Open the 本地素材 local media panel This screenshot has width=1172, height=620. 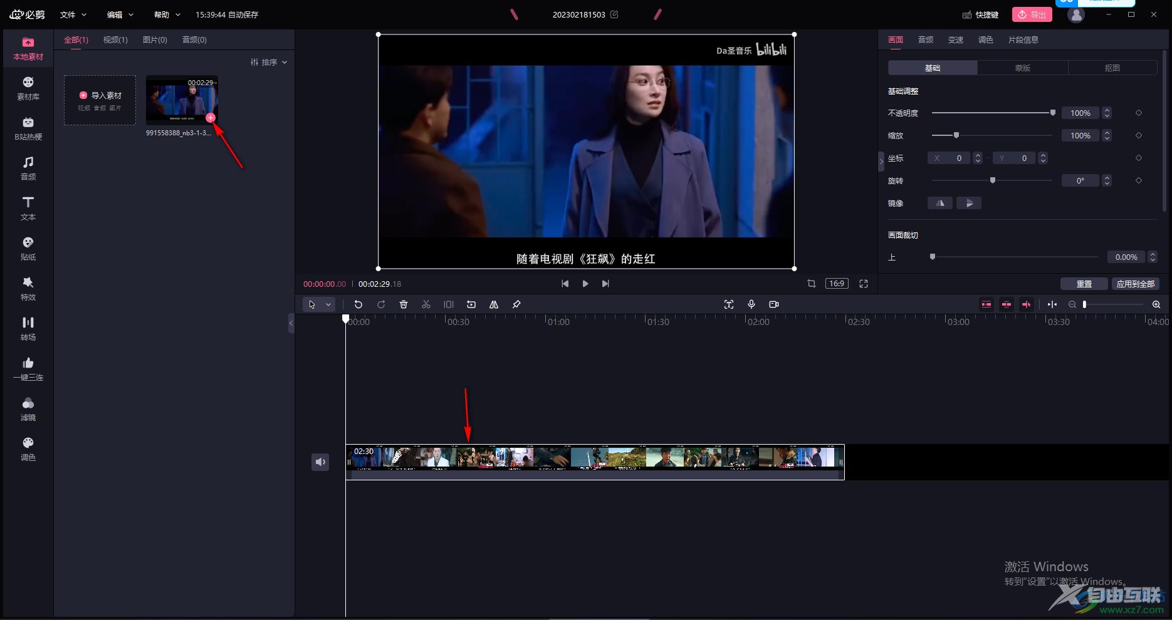(28, 48)
